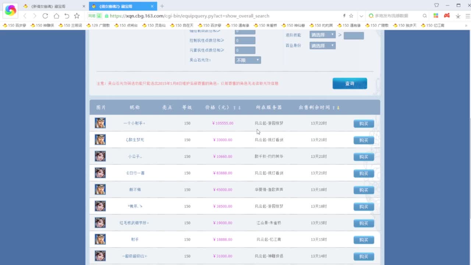Click the 元素抗性点数总和 input field
This screenshot has width=471, height=265.
(x=245, y=50)
